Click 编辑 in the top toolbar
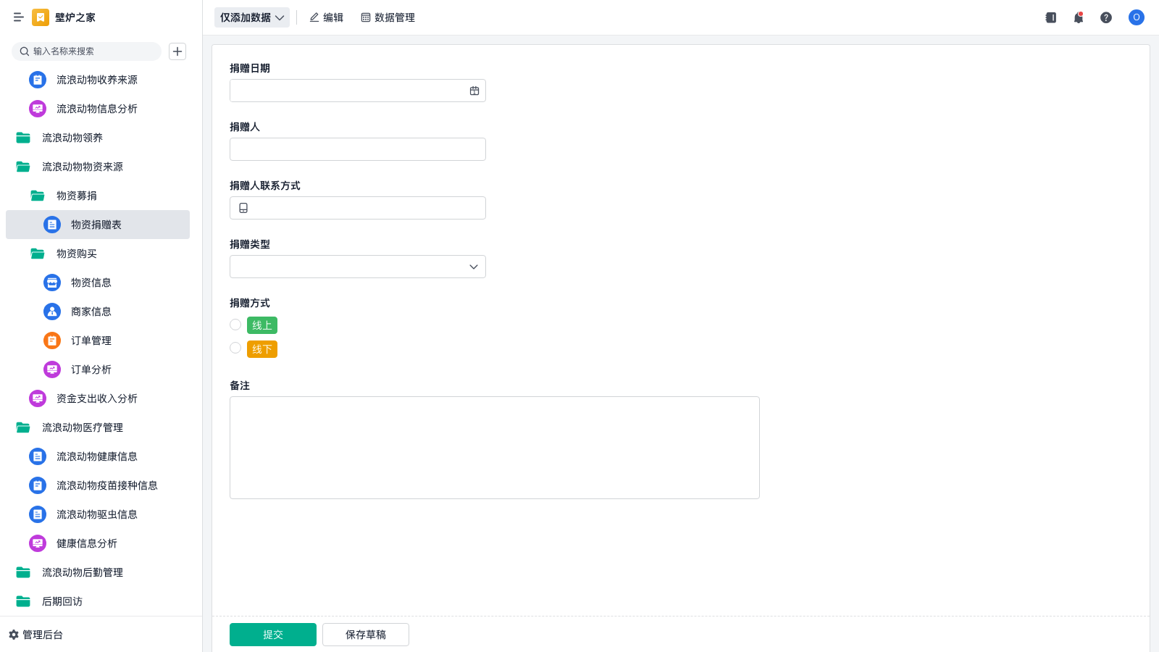 click(326, 17)
